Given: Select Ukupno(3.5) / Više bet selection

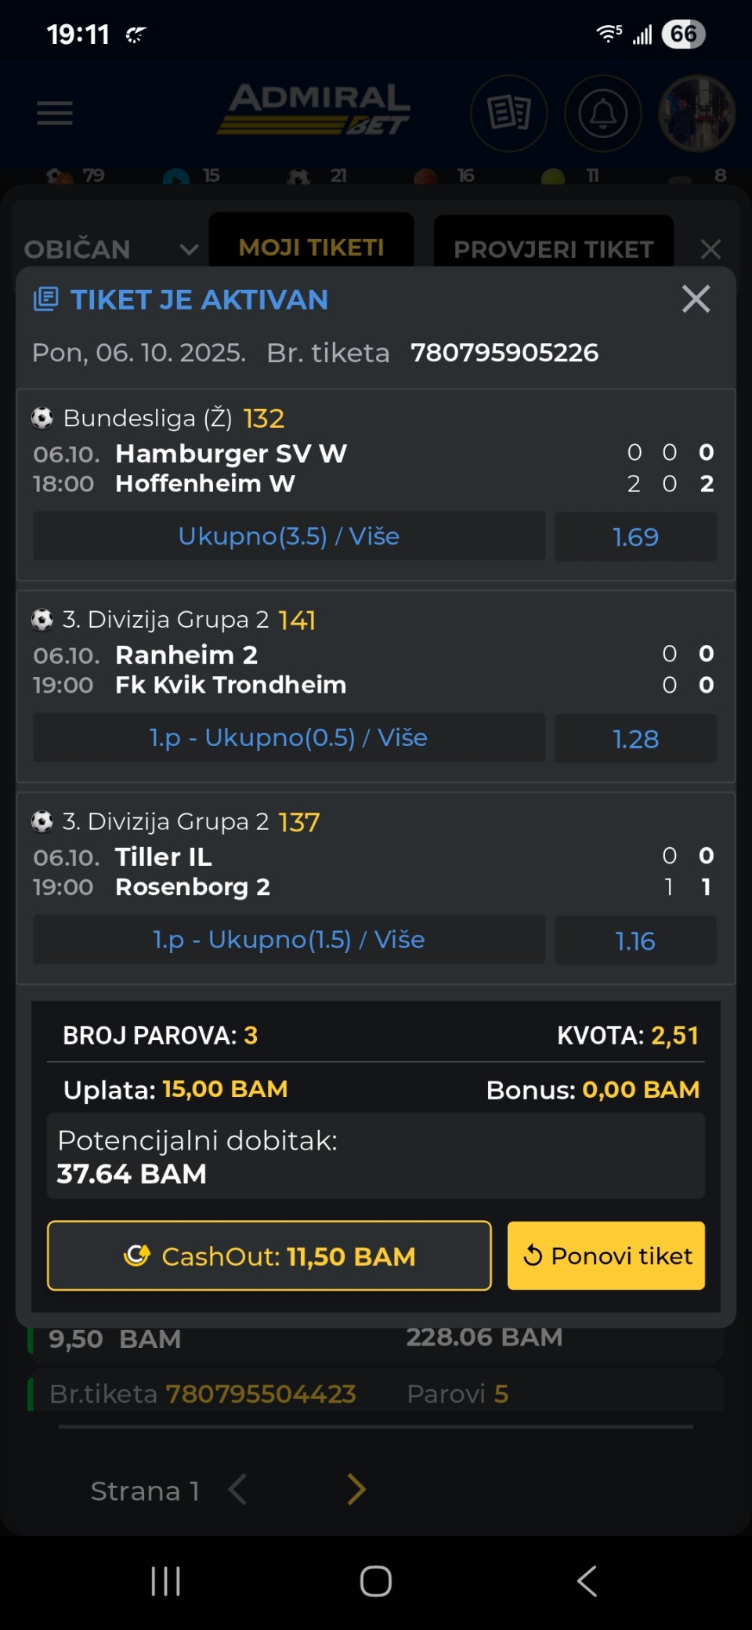Looking at the screenshot, I should pos(289,536).
